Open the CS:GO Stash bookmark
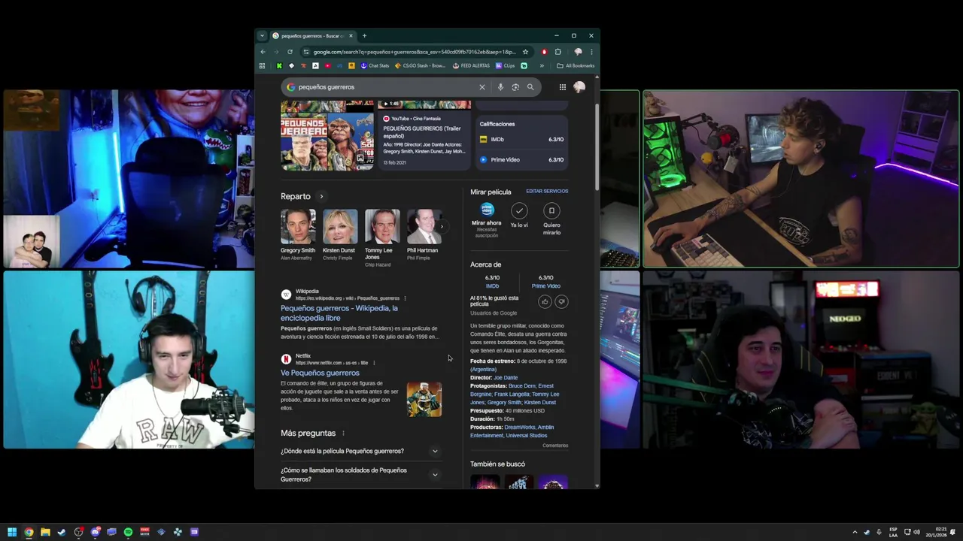 pyautogui.click(x=421, y=65)
